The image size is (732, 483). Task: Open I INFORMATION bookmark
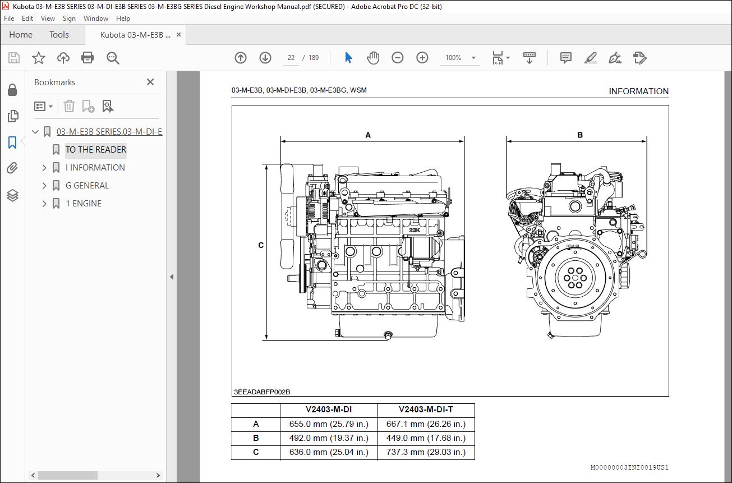click(95, 168)
